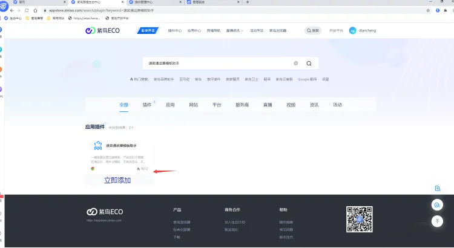Screen dimensions: 454x248
Task: Open the 常用网站 bookmark folder
Action: 56,18
